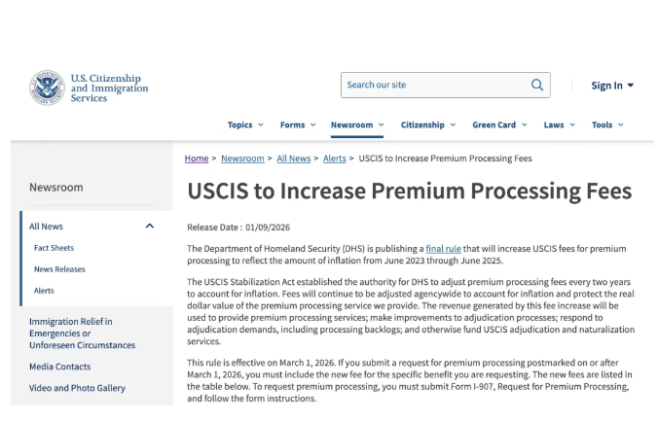The height and width of the screenshot is (421, 658).
Task: Go to Home breadcrumb link
Action: (197, 158)
